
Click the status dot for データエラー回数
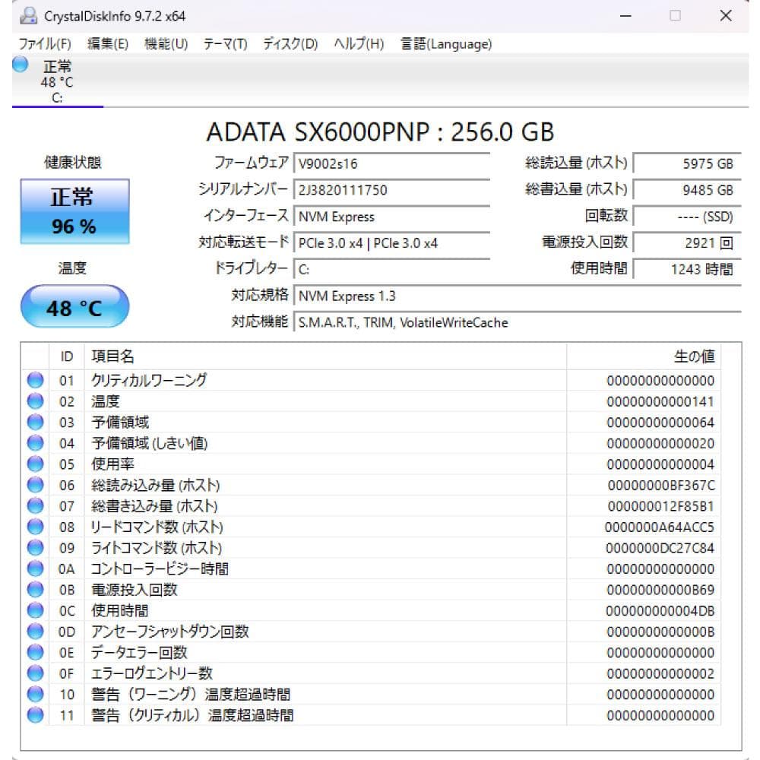pyautogui.click(x=35, y=652)
